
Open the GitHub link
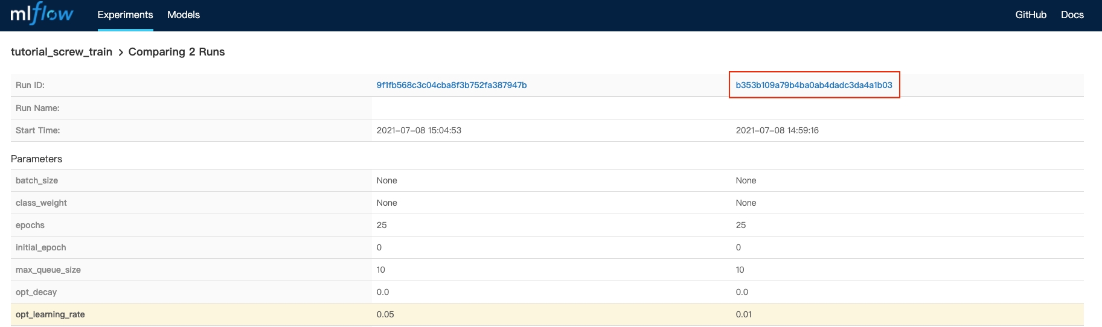[1031, 15]
